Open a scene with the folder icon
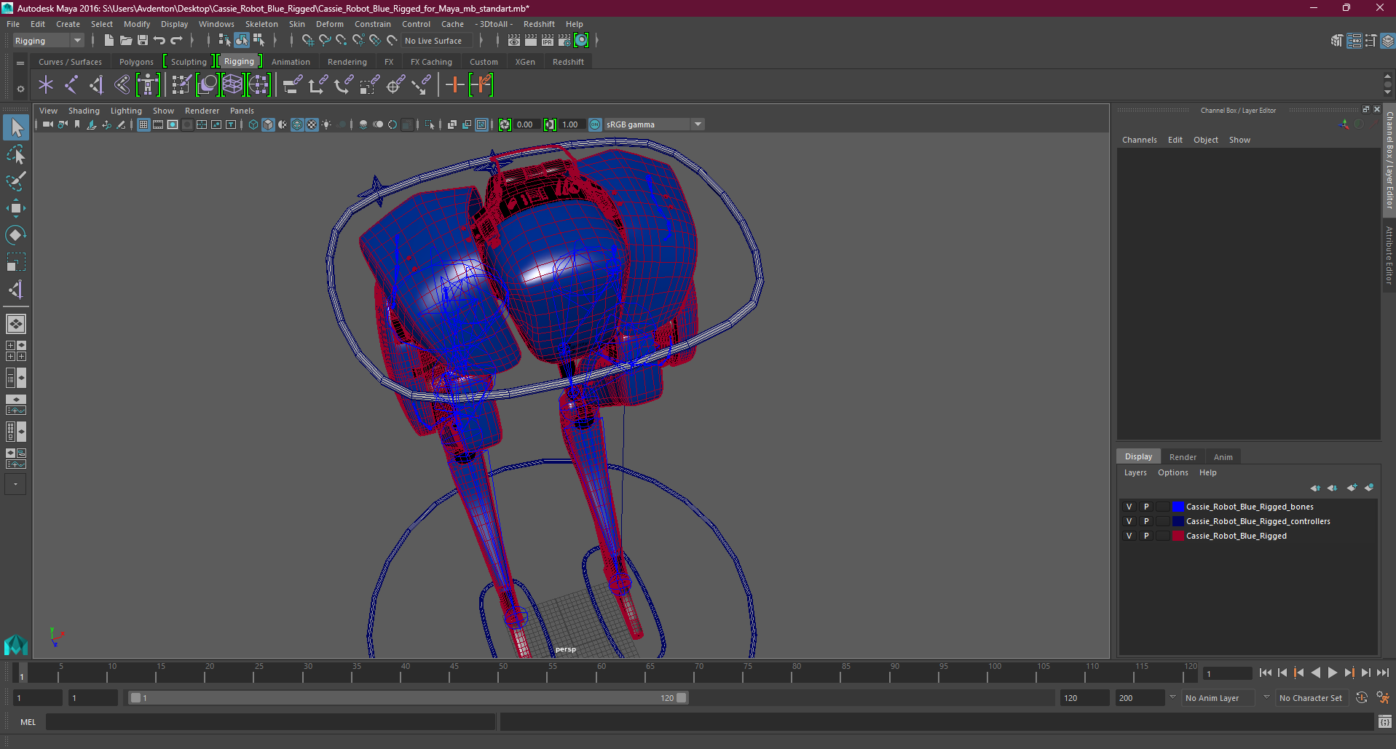The image size is (1396, 749). click(126, 41)
